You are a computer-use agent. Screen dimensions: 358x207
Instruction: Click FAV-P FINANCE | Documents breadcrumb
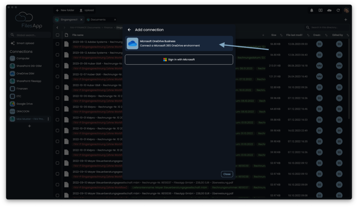(85, 27)
